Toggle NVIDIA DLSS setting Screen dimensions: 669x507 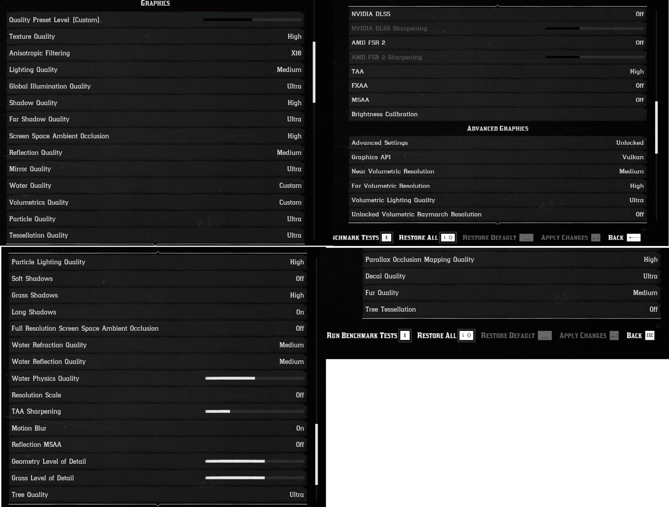click(x=498, y=14)
